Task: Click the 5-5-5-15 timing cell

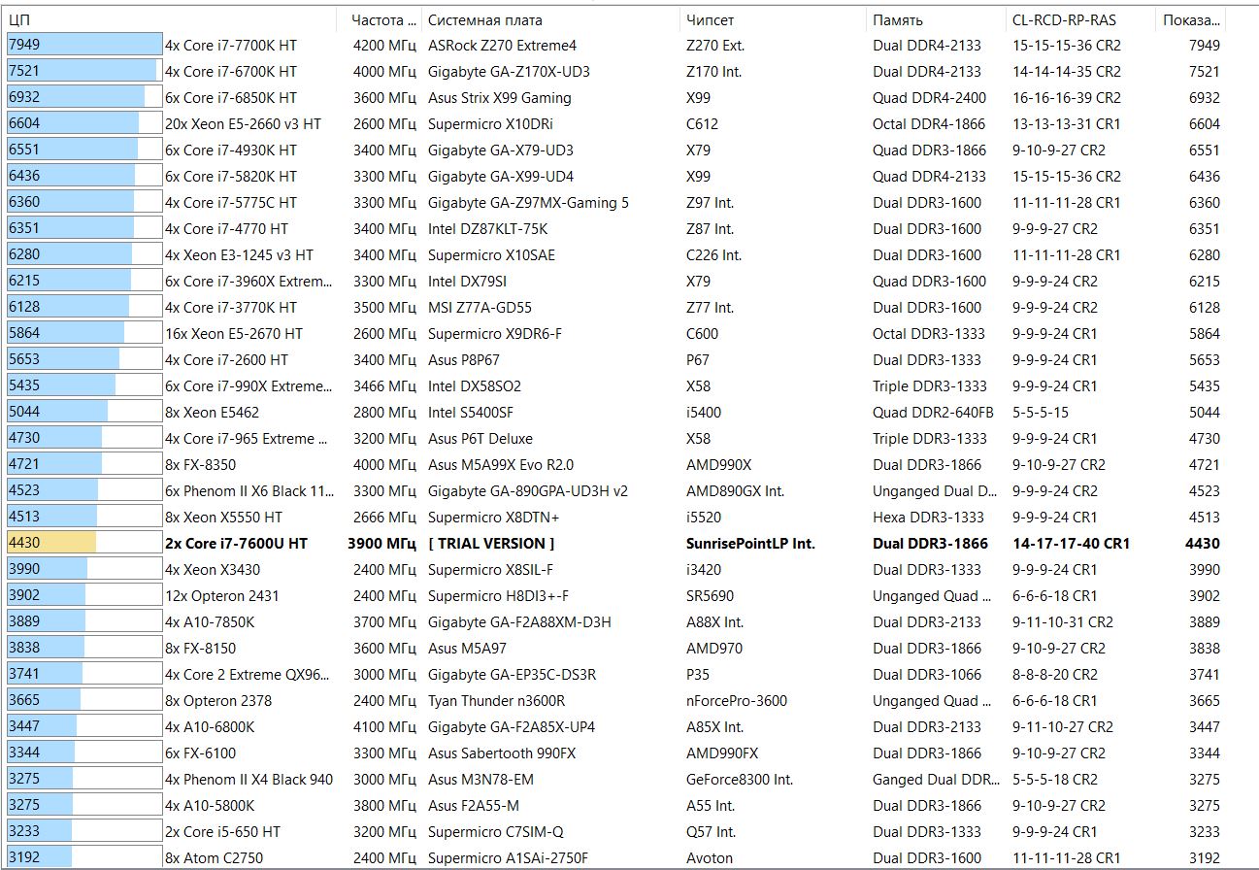Action: point(1042,413)
